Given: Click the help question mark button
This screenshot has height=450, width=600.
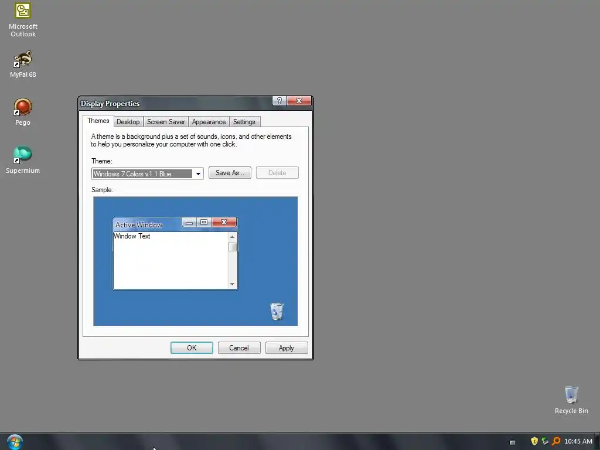Looking at the screenshot, I should click(x=279, y=101).
